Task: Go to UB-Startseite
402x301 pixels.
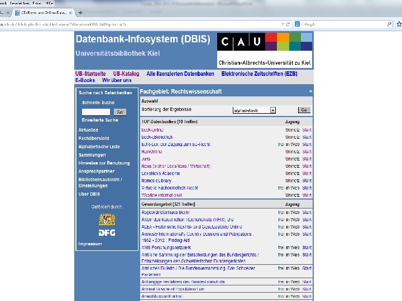Action: point(90,74)
